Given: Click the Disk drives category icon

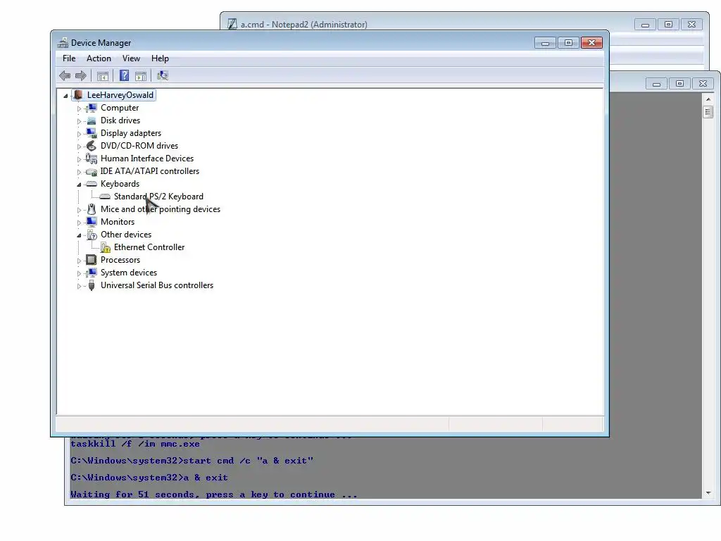Looking at the screenshot, I should (x=92, y=120).
